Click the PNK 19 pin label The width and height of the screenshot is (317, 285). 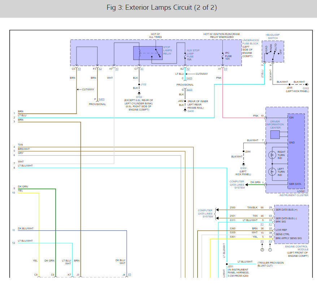[x=258, y=116]
